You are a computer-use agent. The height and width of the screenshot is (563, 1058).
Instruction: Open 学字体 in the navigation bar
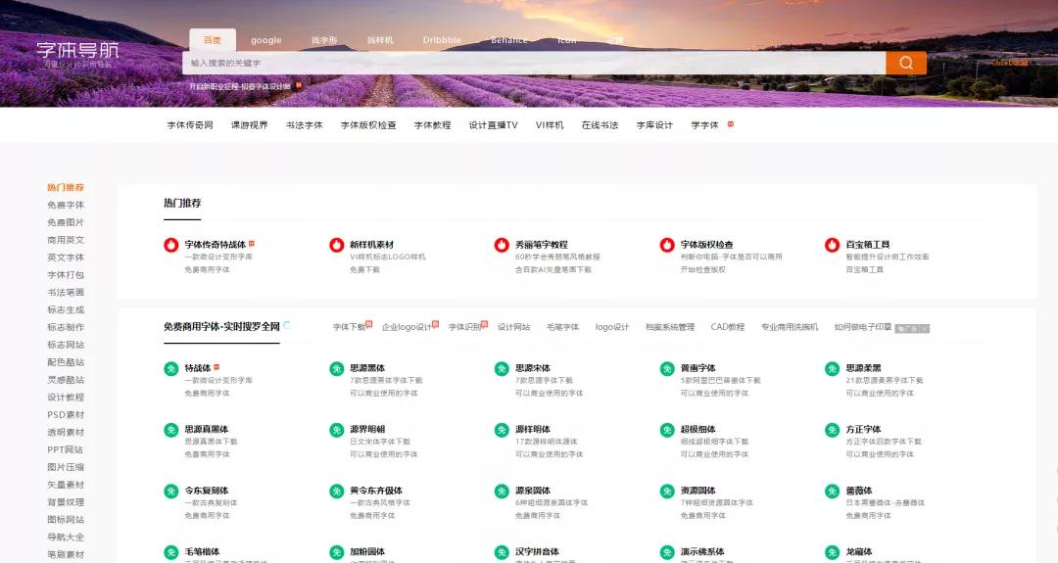[704, 125]
